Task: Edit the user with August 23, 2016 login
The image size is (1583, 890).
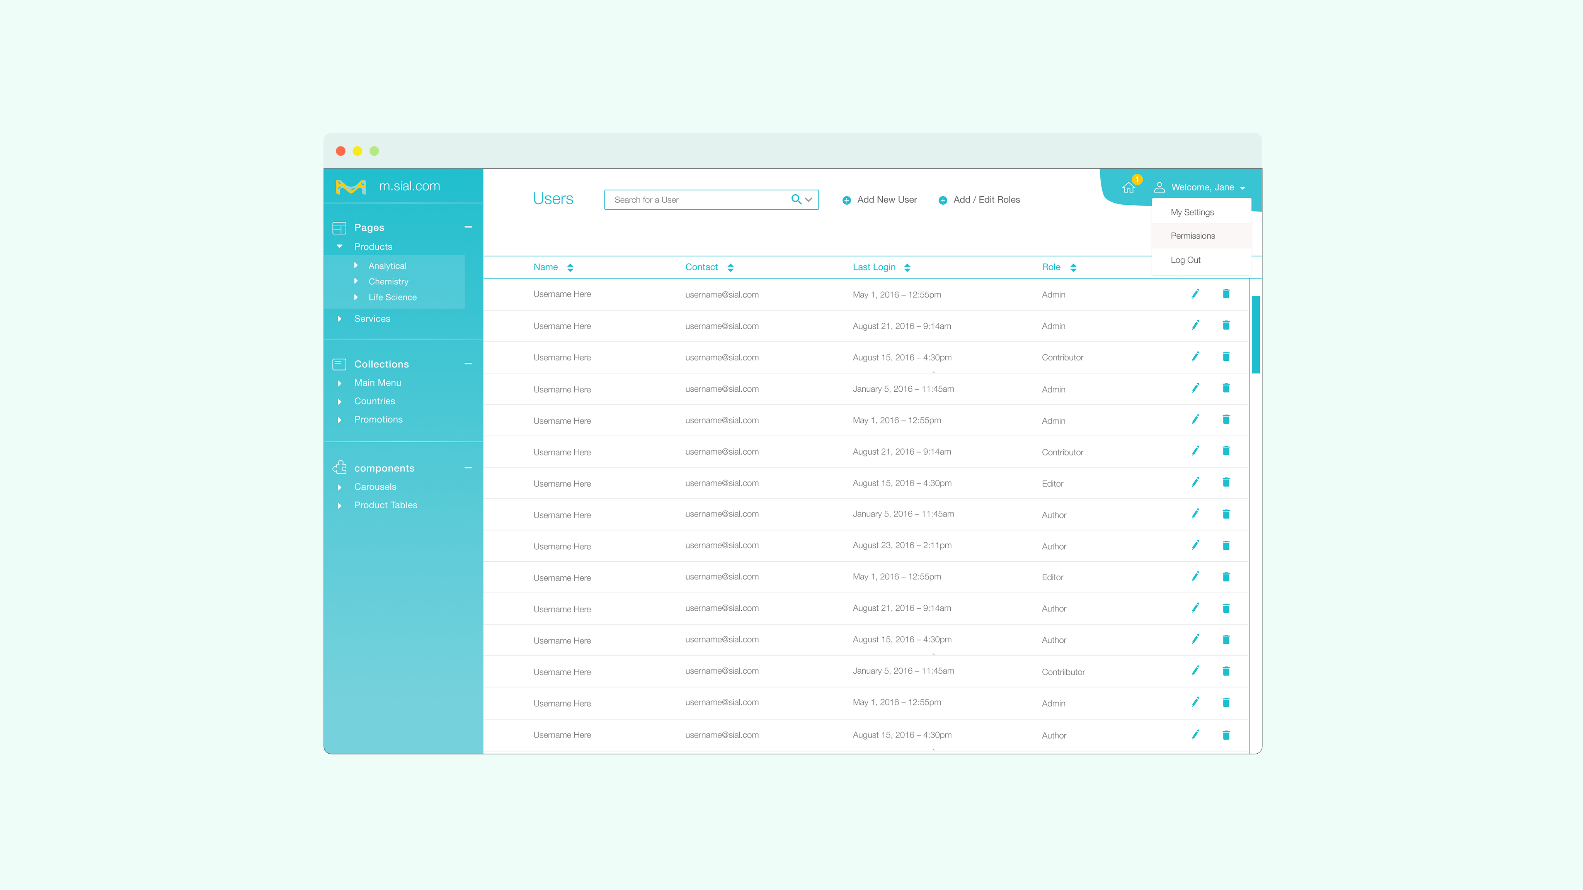Action: point(1195,545)
